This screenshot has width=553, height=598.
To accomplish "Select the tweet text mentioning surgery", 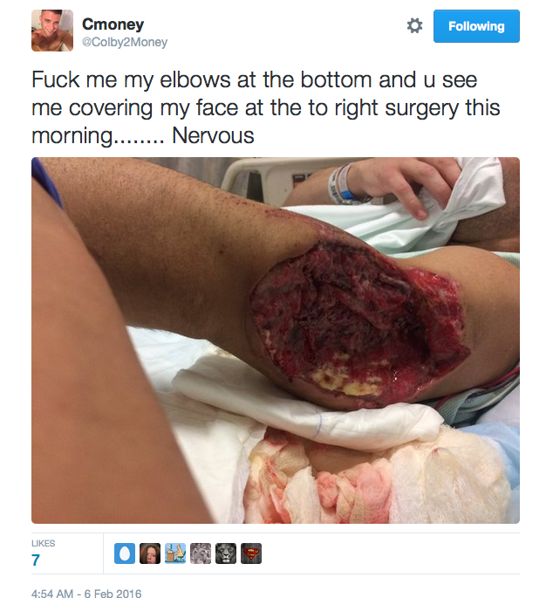I will coord(266,107).
